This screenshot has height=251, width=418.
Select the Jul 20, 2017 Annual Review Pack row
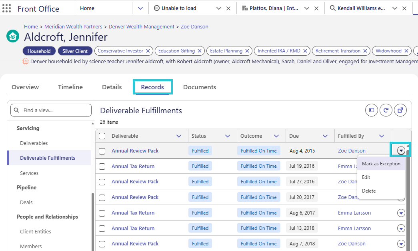(102, 198)
